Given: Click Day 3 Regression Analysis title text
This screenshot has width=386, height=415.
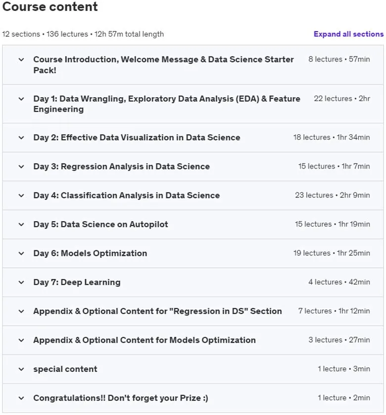Looking at the screenshot, I should click(122, 167).
